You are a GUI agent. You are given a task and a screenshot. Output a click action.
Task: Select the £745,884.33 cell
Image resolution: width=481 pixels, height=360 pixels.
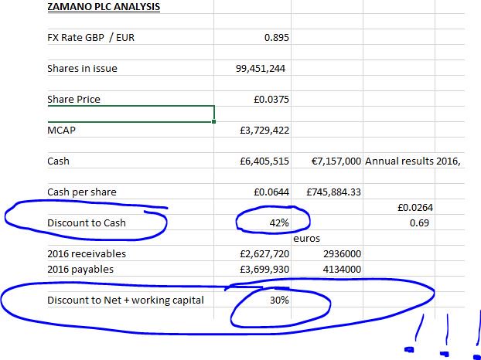[x=333, y=192]
